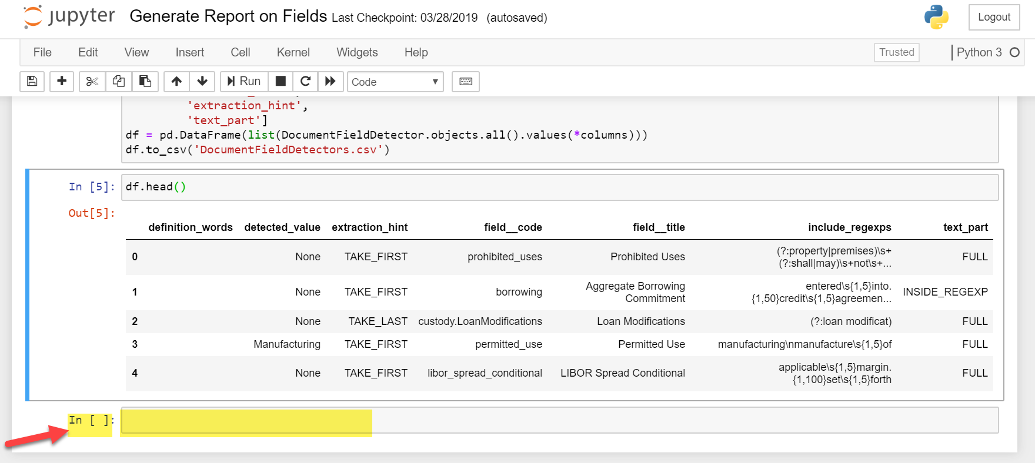Click the Python logo icon
Viewport: 1035px width, 463px height.
click(936, 17)
